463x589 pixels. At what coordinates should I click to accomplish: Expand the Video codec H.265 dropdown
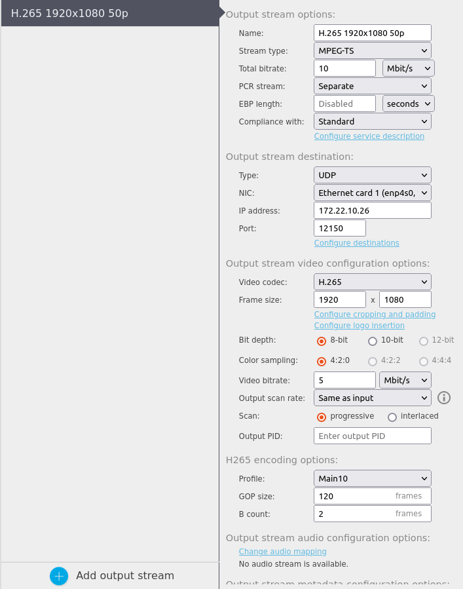tap(373, 282)
